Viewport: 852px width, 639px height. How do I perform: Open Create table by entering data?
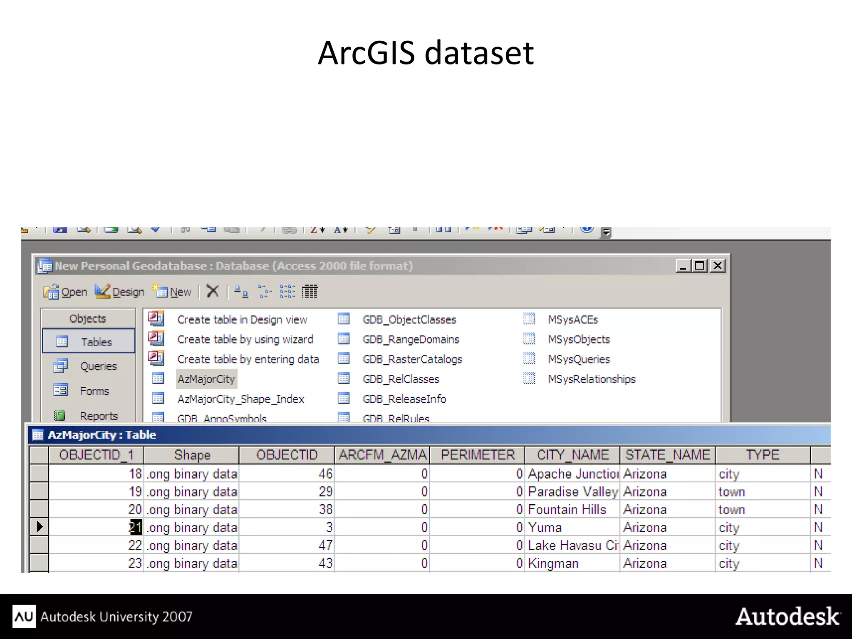[248, 360]
